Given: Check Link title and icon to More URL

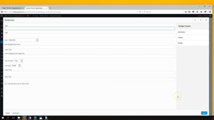Looking at the screenshot, I should (x=6, y=84).
